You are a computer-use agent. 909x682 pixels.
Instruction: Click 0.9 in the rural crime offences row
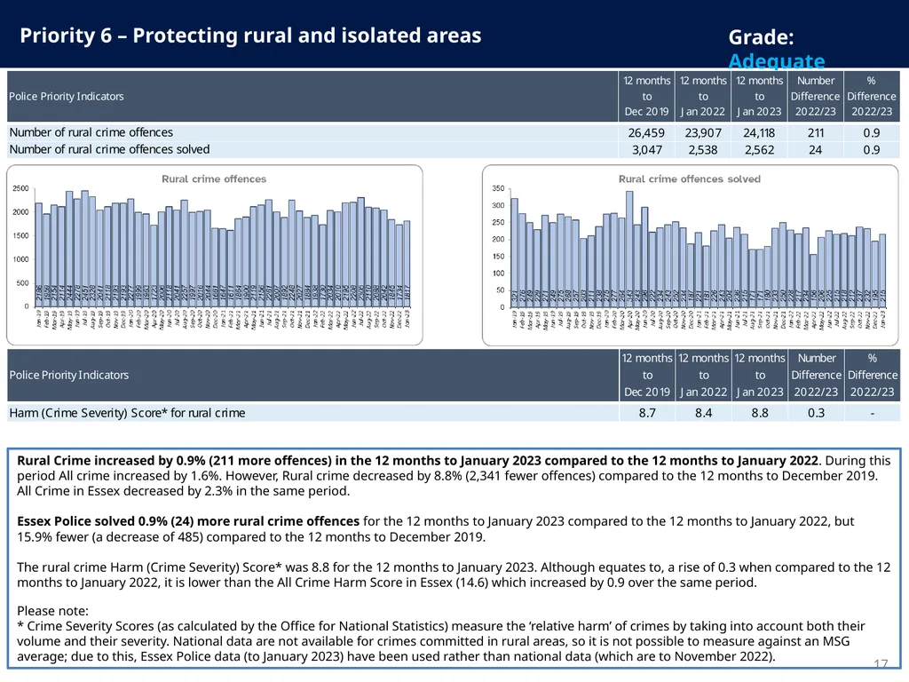[872, 133]
